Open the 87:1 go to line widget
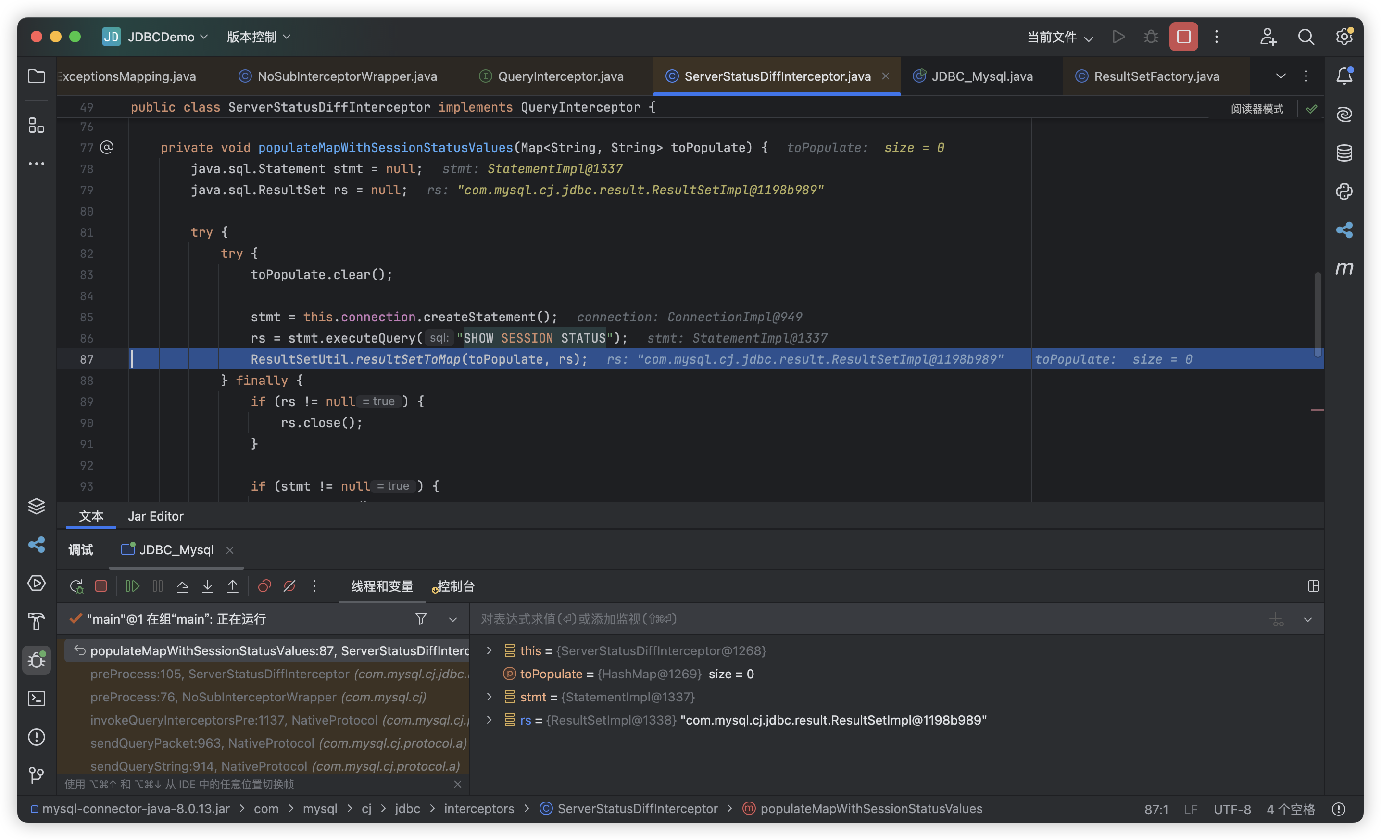The image size is (1381, 840). pyautogui.click(x=1155, y=809)
